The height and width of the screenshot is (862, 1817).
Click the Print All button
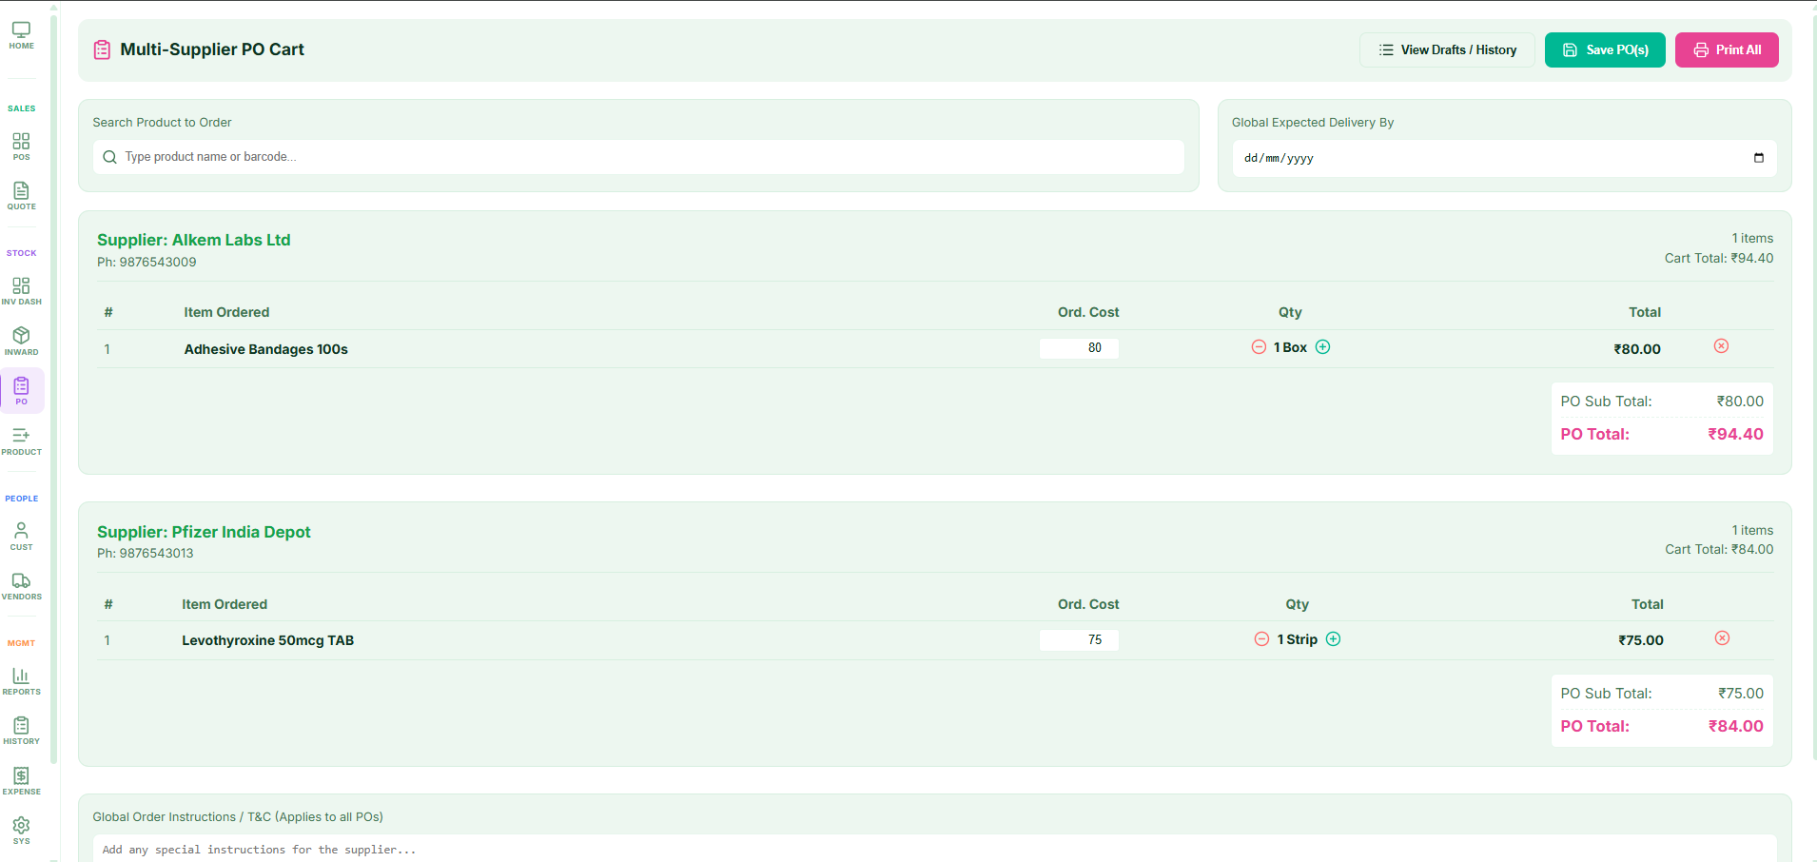tap(1727, 50)
